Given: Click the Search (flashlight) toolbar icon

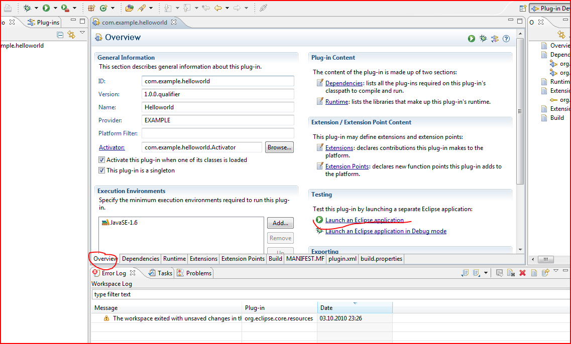Looking at the screenshot, I should click(141, 8).
